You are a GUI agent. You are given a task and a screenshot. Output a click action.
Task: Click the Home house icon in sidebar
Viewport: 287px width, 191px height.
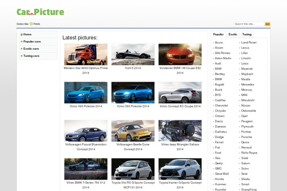coord(22,34)
